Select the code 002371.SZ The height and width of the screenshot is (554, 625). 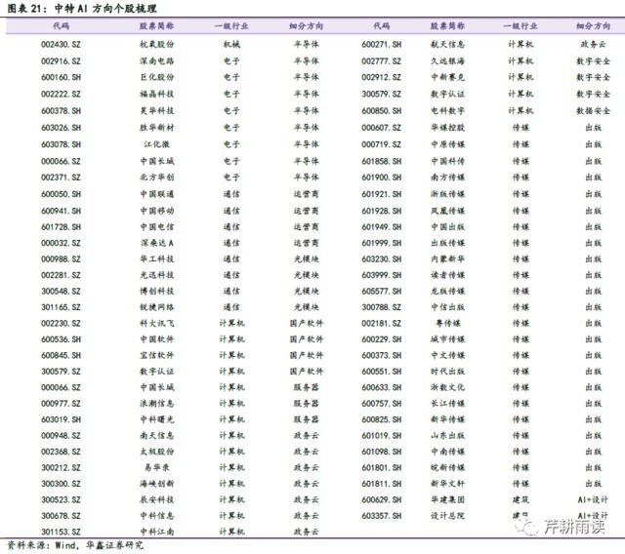click(61, 178)
